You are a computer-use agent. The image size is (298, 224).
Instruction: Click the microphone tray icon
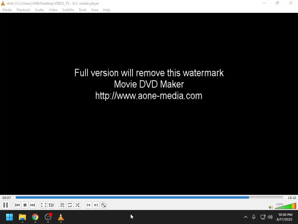(x=254, y=217)
